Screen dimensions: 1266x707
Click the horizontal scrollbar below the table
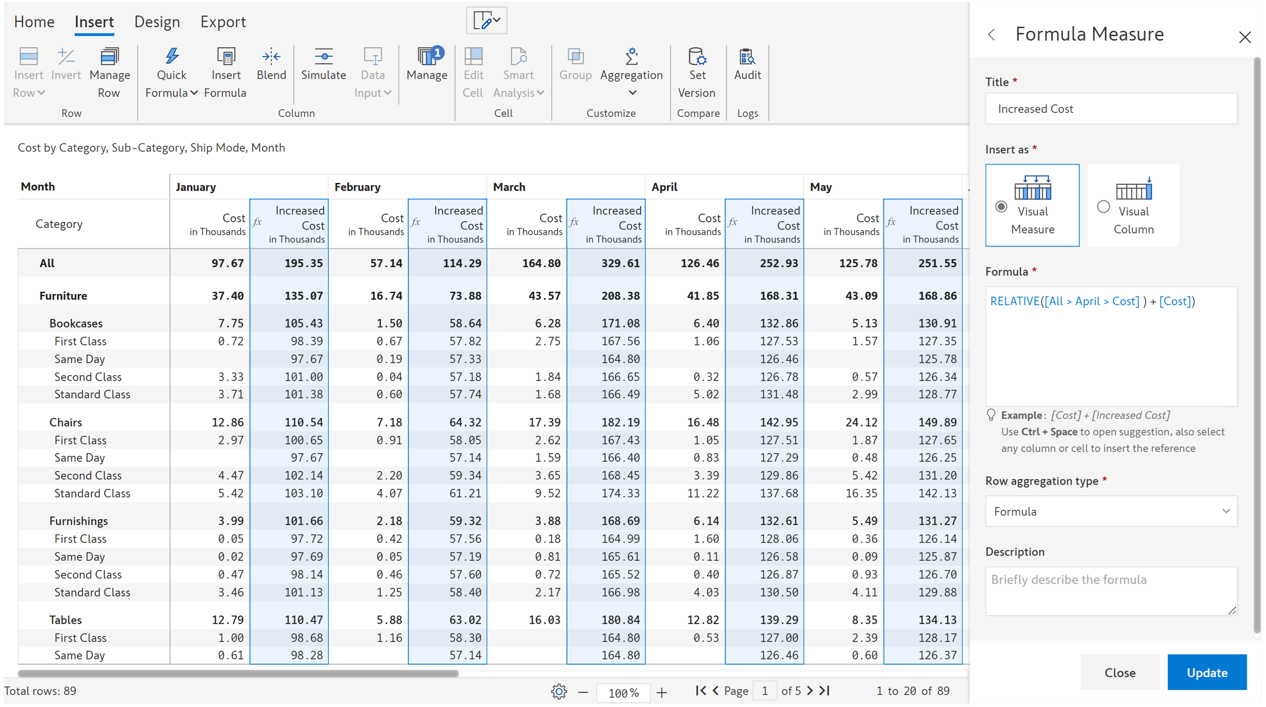click(238, 673)
